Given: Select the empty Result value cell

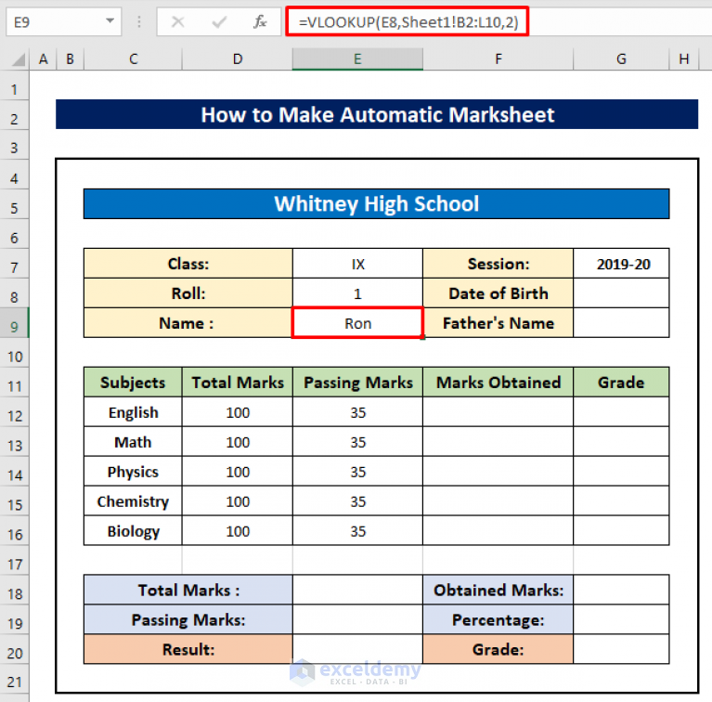Looking at the screenshot, I should click(357, 649).
